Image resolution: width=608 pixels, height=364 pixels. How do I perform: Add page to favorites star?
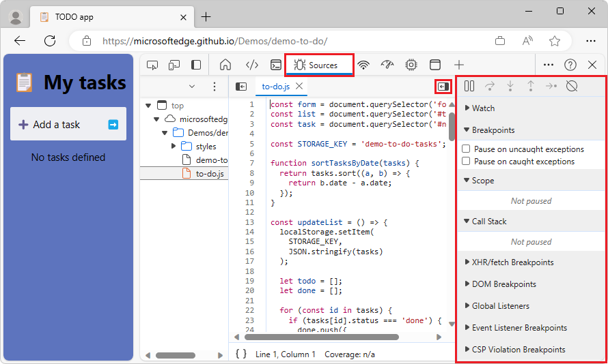click(x=555, y=41)
